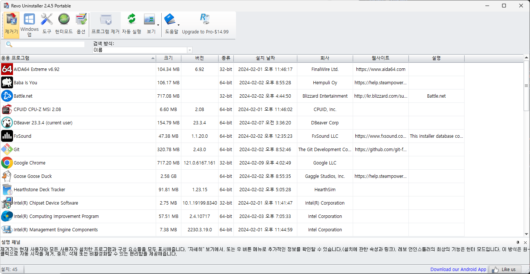The width and height of the screenshot is (530, 274).
Task: Click the CPUID, Inc. company cell
Action: 325,110
